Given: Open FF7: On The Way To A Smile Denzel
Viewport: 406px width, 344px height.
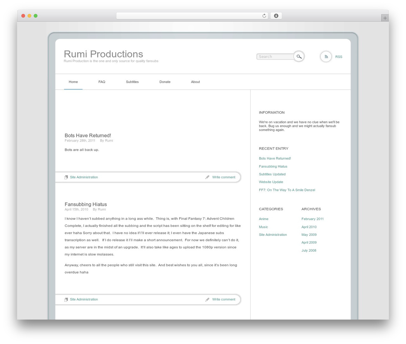Looking at the screenshot, I should [x=287, y=190].
